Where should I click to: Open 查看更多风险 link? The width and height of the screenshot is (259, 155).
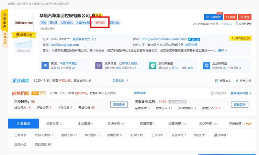[241, 93]
